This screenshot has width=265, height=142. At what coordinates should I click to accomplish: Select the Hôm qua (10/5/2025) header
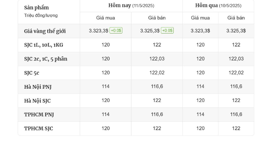(218, 5)
